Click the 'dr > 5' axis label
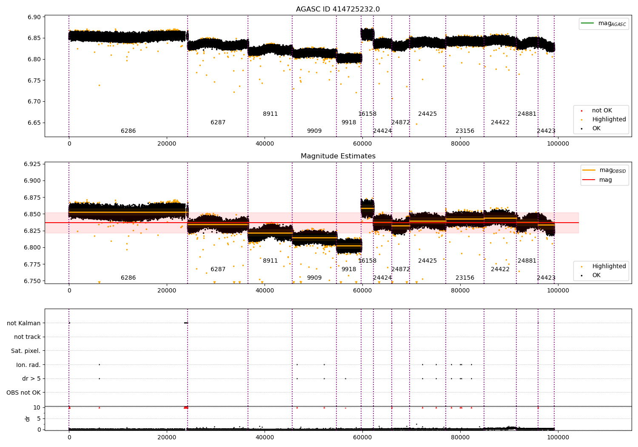The width and height of the screenshot is (638, 447). pos(31,379)
